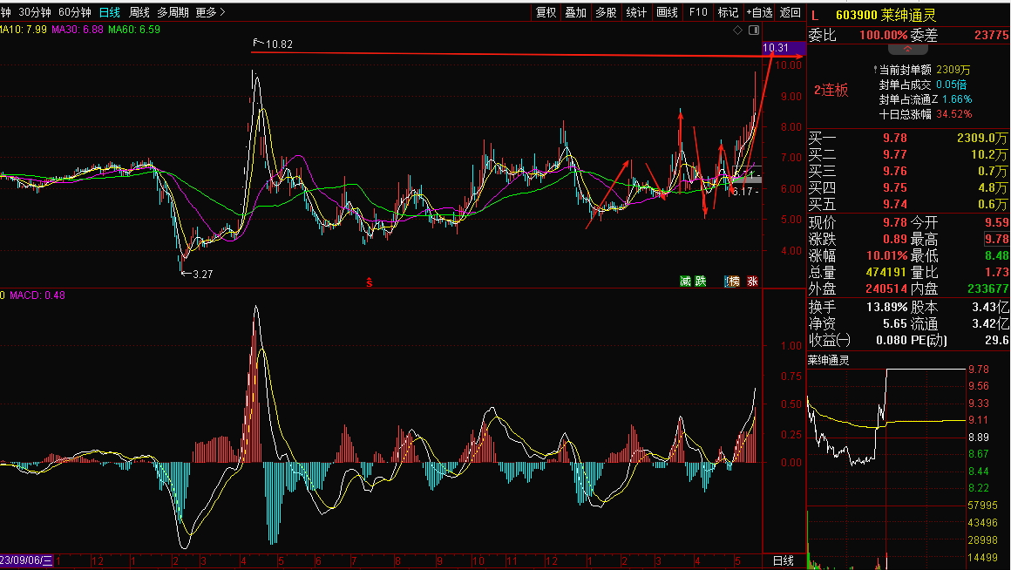Click the 外盘 240514 value

(886, 289)
